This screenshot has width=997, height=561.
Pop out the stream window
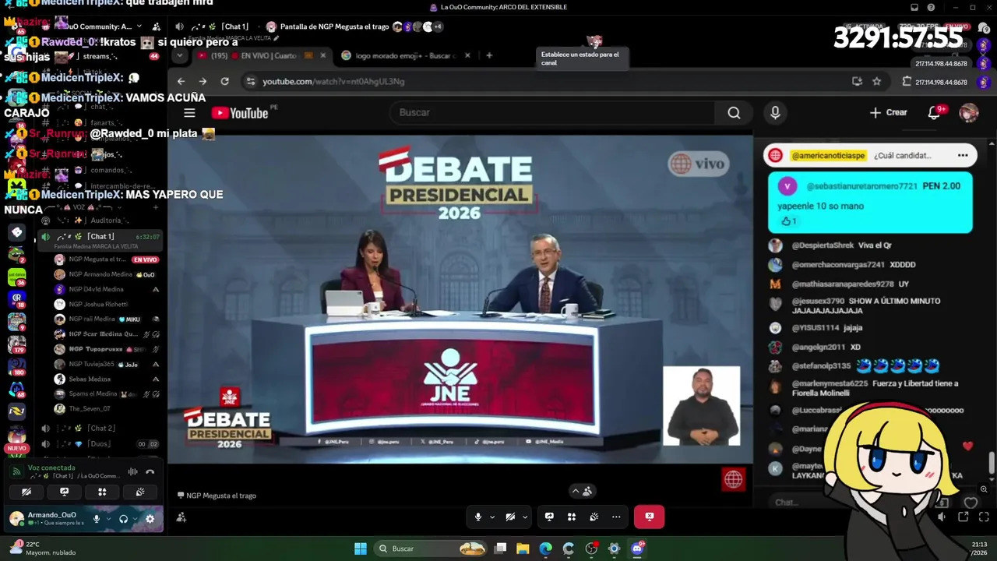964,517
